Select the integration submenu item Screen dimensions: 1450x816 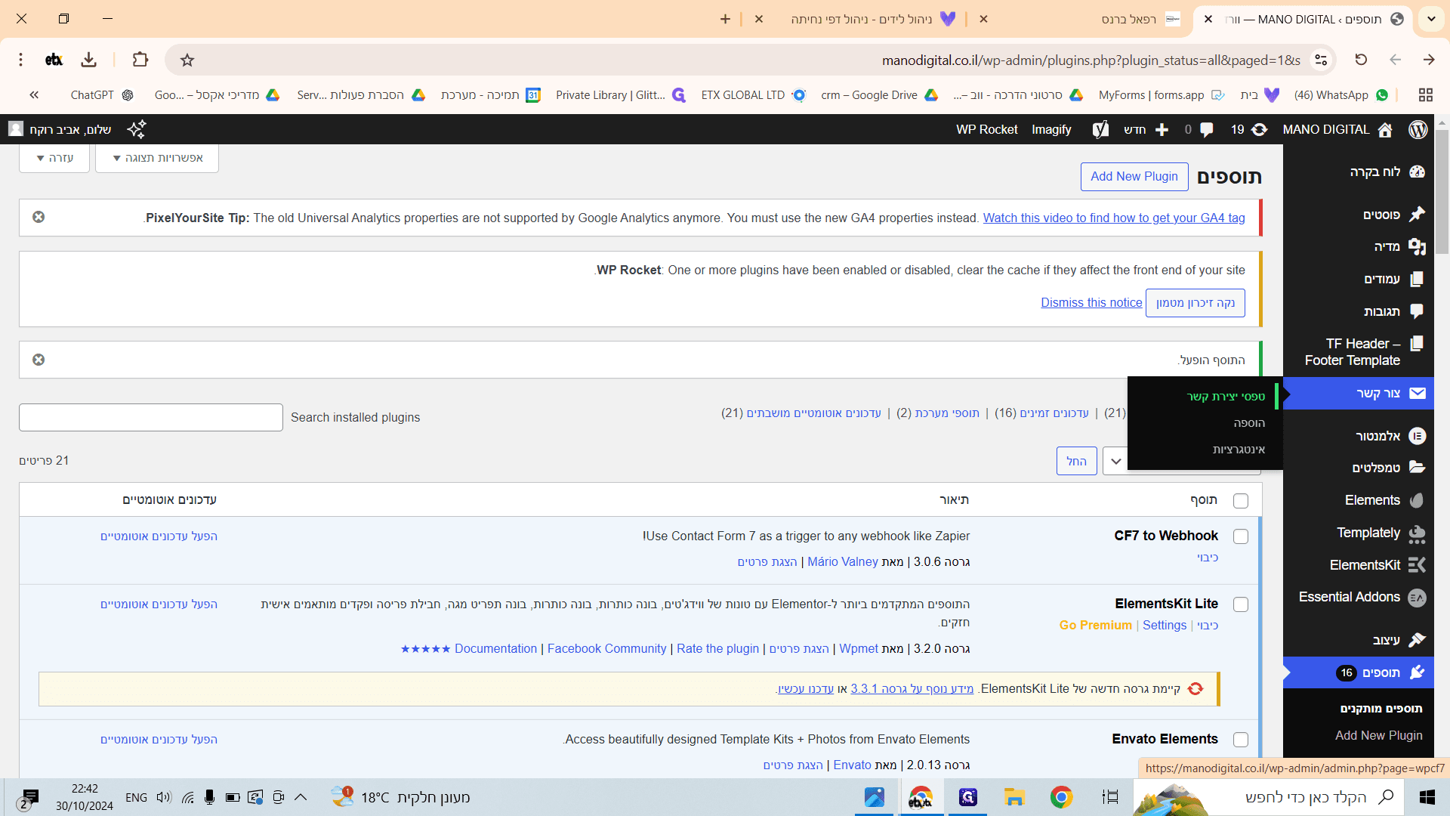click(x=1239, y=450)
